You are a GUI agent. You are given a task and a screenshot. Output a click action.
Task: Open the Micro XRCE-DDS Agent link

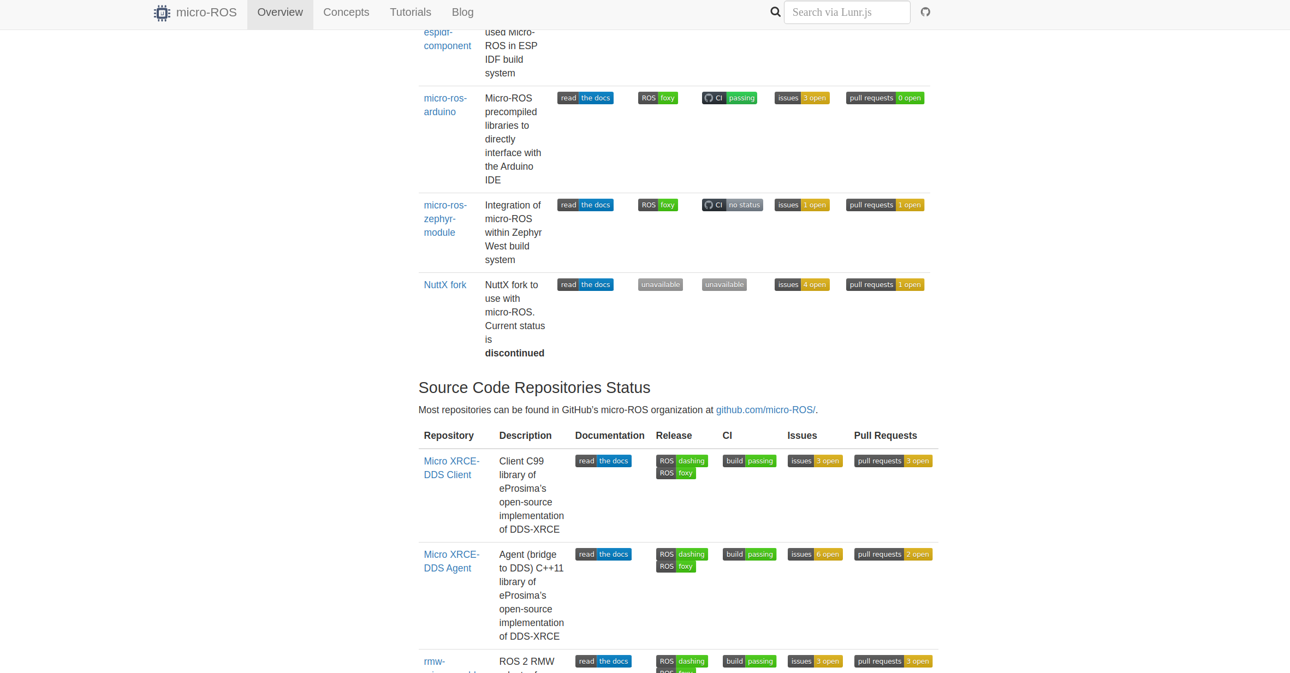(x=451, y=562)
